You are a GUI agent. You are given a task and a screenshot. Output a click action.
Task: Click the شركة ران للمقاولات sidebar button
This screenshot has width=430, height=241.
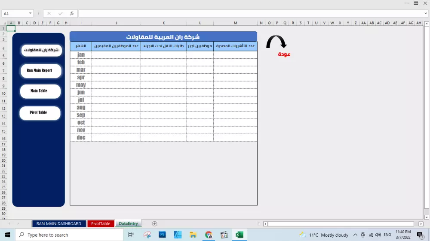[x=41, y=50]
